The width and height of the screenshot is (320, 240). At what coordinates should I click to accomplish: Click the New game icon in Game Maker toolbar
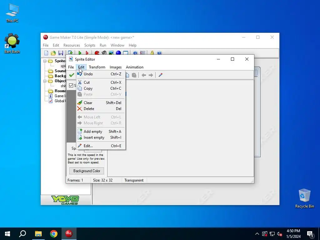tap(46, 53)
